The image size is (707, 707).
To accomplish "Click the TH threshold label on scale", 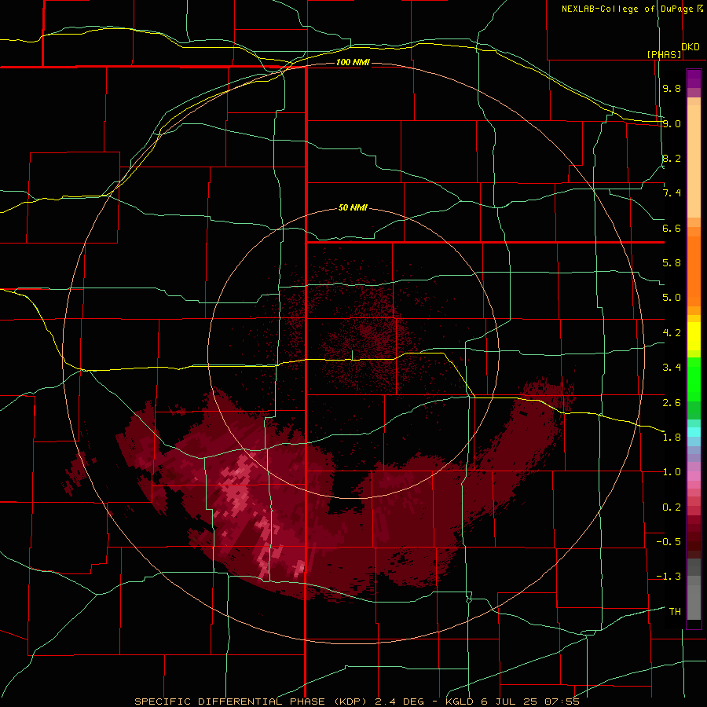I will pyautogui.click(x=675, y=612).
